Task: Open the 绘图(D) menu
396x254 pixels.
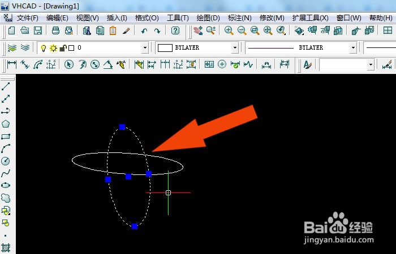Action: click(208, 18)
